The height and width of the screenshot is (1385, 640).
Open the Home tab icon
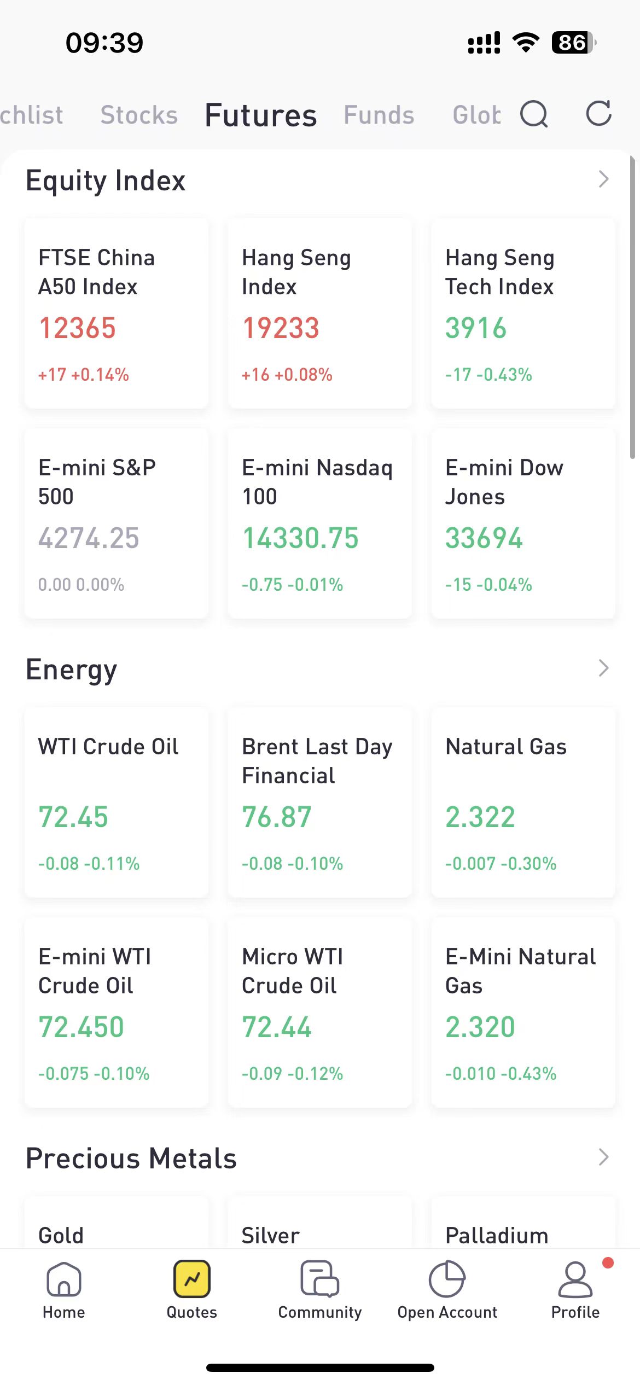click(64, 1279)
